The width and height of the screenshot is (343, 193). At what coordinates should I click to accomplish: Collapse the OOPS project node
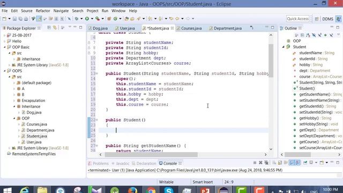point(5,71)
